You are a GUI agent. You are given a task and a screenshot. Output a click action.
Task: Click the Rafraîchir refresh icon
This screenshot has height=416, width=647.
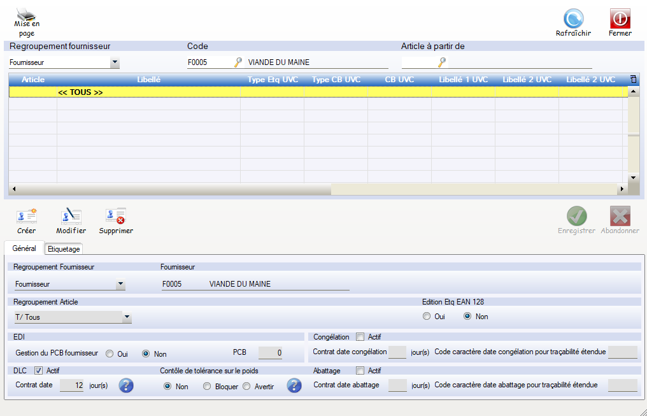573,18
